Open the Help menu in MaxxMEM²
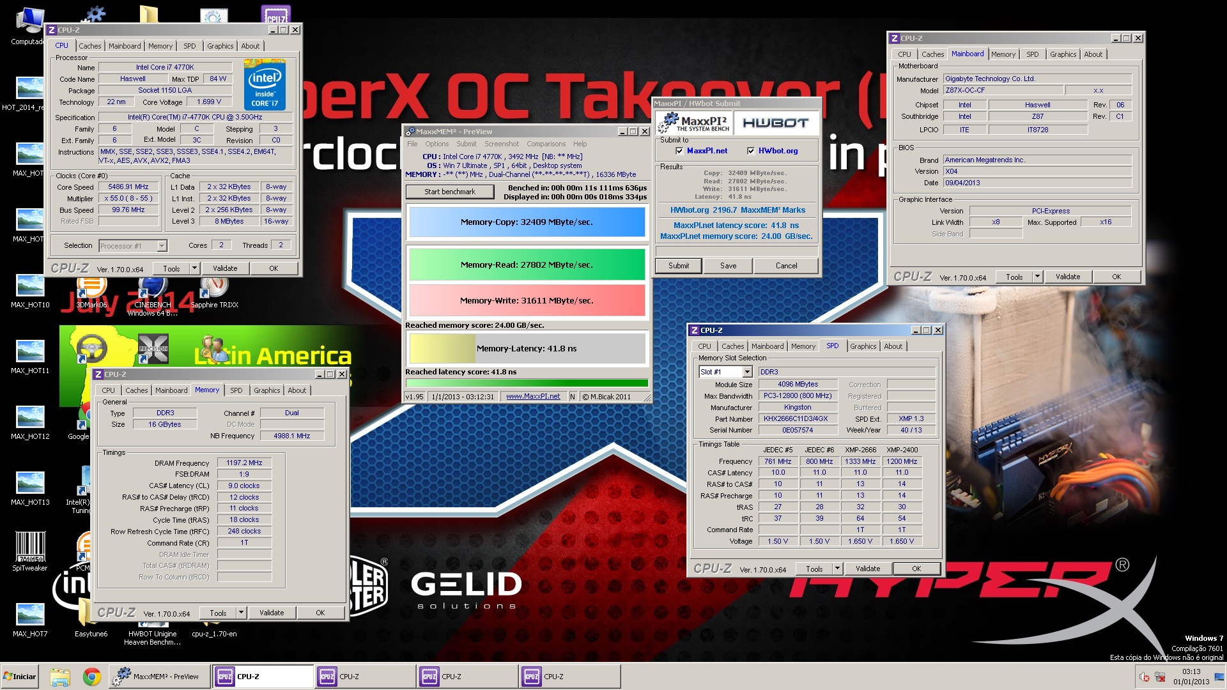Image resolution: width=1227 pixels, height=690 pixels. pos(580,144)
